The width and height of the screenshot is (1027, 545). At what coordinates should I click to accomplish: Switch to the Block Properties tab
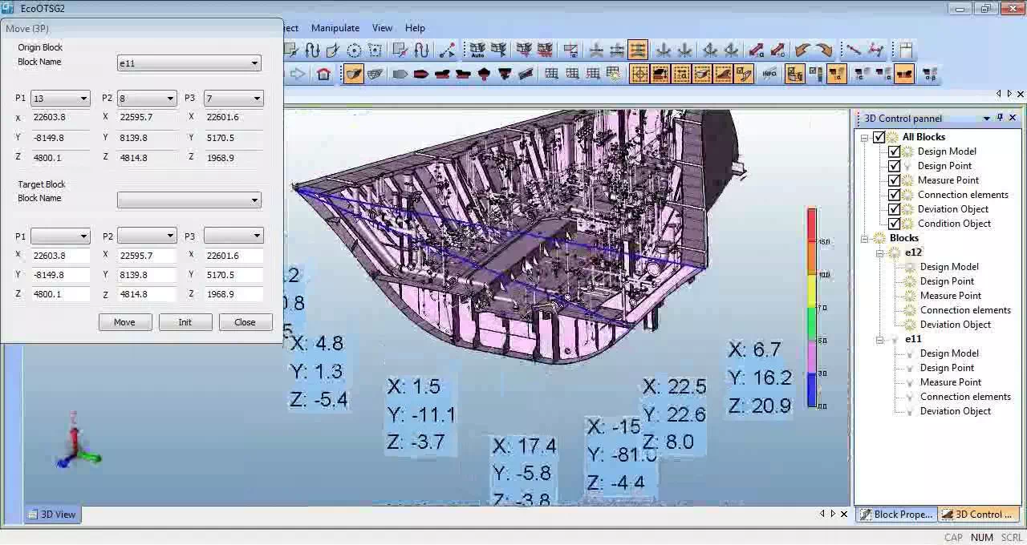(x=895, y=515)
